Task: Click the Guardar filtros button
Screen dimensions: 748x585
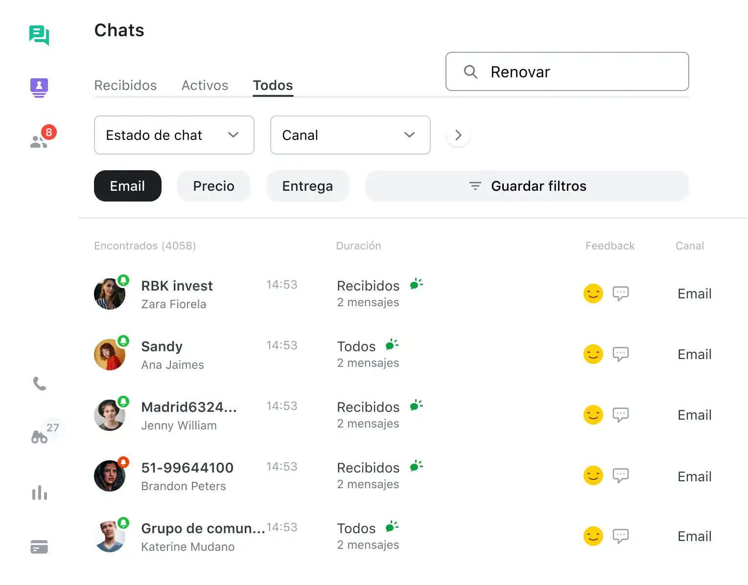Action: pos(527,186)
